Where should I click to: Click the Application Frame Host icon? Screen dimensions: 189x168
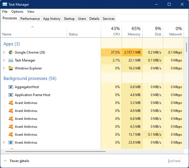pos(11,95)
